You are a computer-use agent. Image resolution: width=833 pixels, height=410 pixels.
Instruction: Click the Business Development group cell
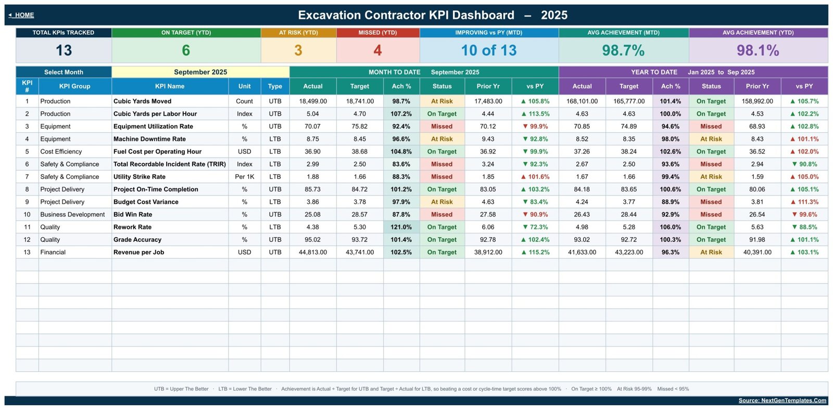[x=75, y=214]
